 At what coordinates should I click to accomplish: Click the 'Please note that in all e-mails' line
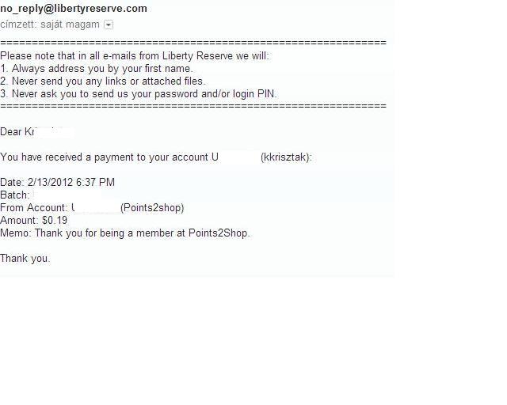point(135,56)
